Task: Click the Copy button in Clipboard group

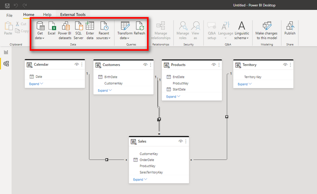Action: pyautogui.click(x=22, y=31)
